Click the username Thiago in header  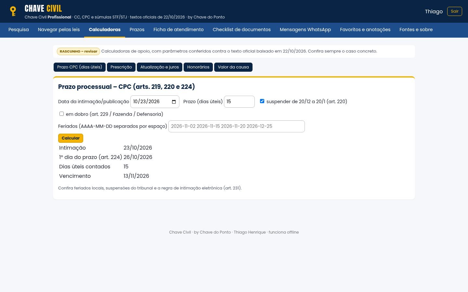tap(434, 12)
